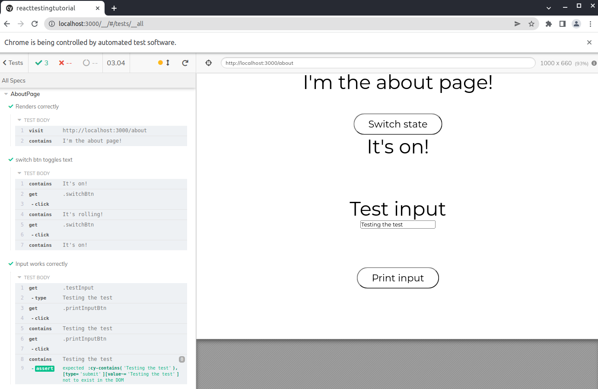Bookmark this page with the star icon
The height and width of the screenshot is (389, 598).
tap(531, 24)
